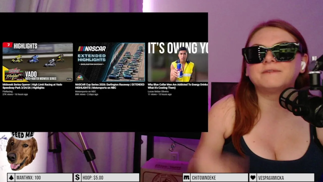
Task: Click the dollar sign icon beside HOOP
Action: point(77,178)
